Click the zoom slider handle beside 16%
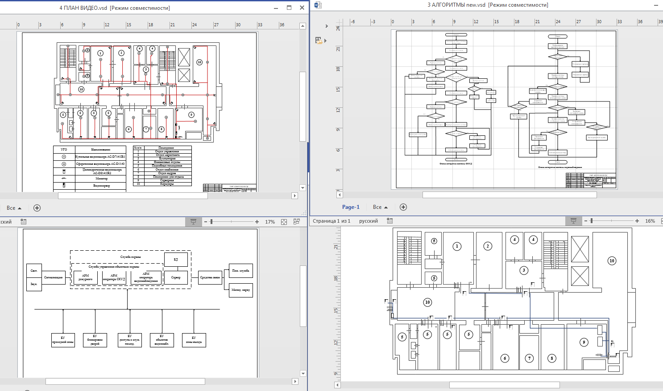Viewport: 663px width, 391px height. (x=592, y=221)
